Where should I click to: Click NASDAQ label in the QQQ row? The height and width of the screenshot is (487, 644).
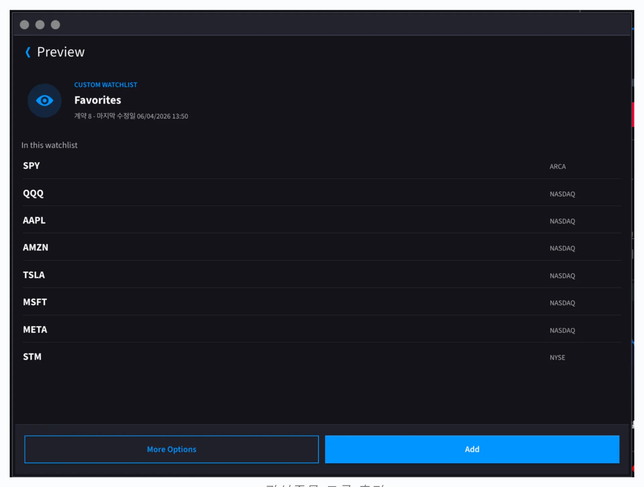562,194
